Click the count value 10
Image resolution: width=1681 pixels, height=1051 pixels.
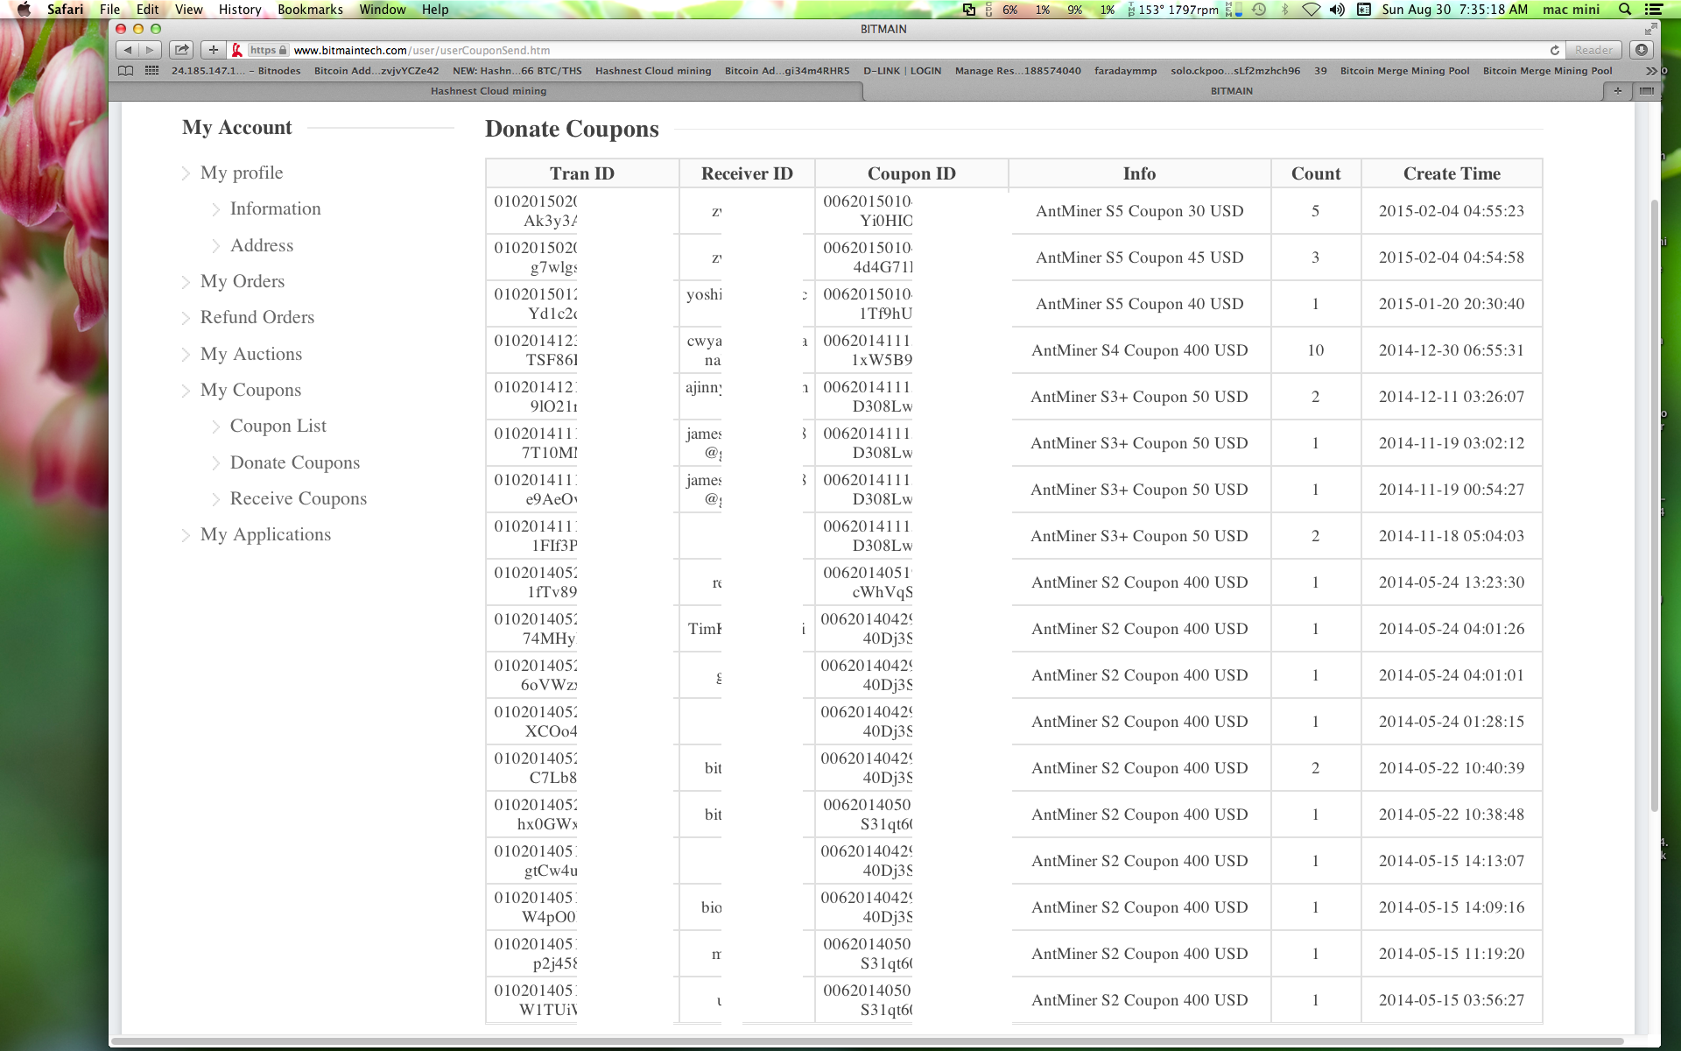point(1315,350)
